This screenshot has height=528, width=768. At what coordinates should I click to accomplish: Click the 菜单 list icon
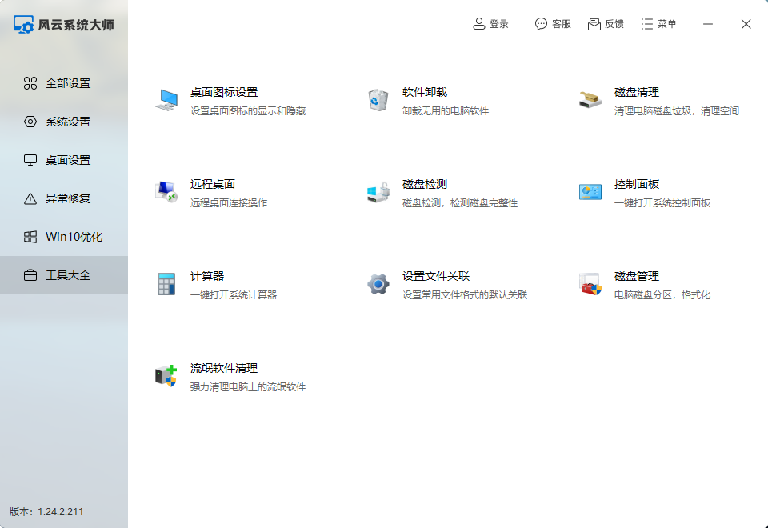[x=647, y=24]
